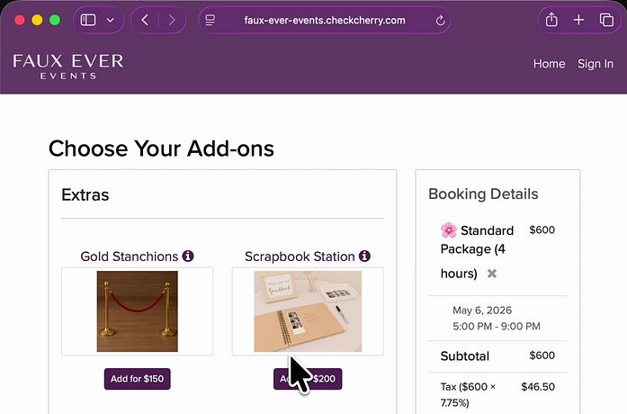The width and height of the screenshot is (627, 414).
Task: Show the tab overview
Action: (x=605, y=20)
